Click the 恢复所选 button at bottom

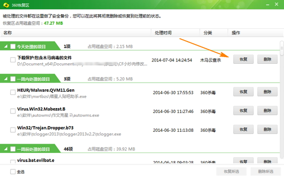pyautogui.click(x=231, y=171)
